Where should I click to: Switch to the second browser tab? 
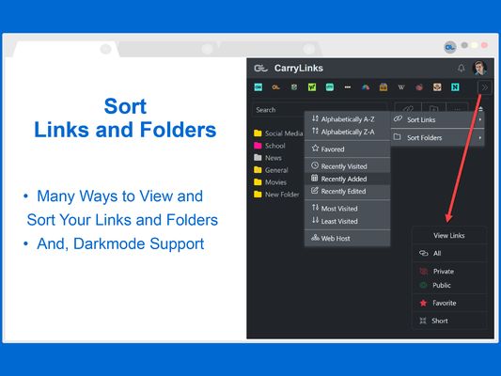click(x=167, y=49)
